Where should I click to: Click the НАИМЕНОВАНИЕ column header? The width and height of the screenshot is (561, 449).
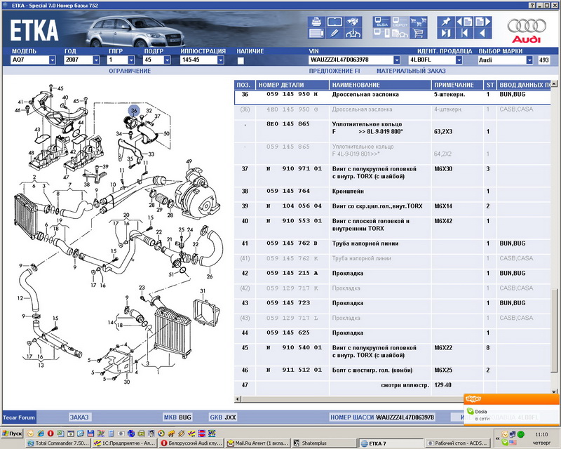coord(380,85)
